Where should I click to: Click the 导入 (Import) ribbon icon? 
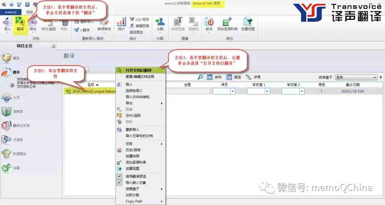(x=7, y=25)
